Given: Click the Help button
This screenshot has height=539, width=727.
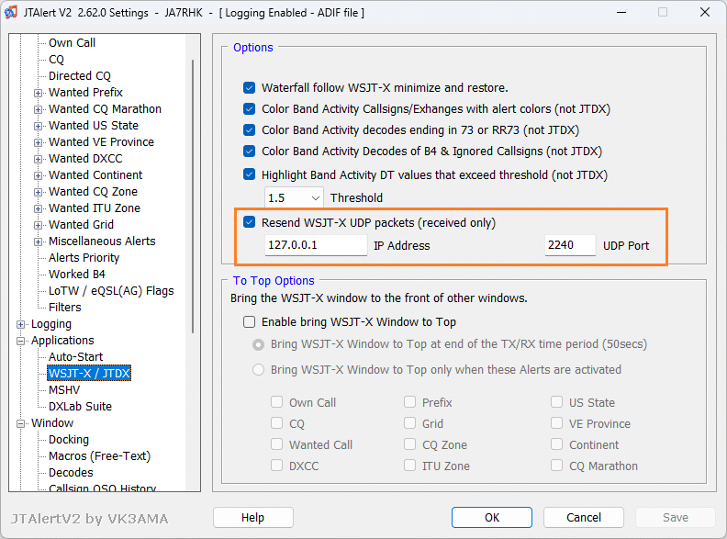Looking at the screenshot, I should 253,517.
